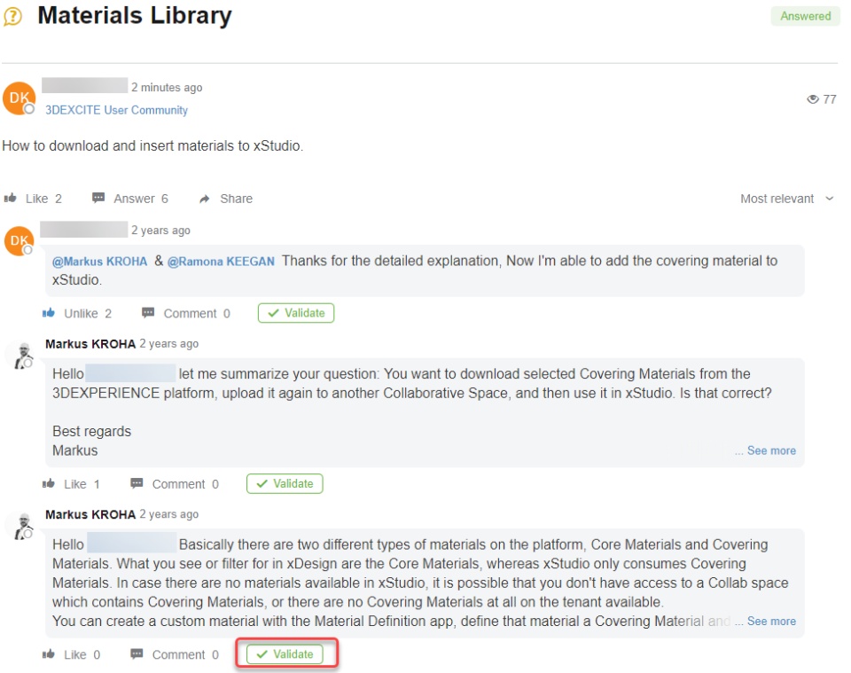Open the @Markus KROHA mention link
The width and height of the screenshot is (851, 673).
click(99, 262)
